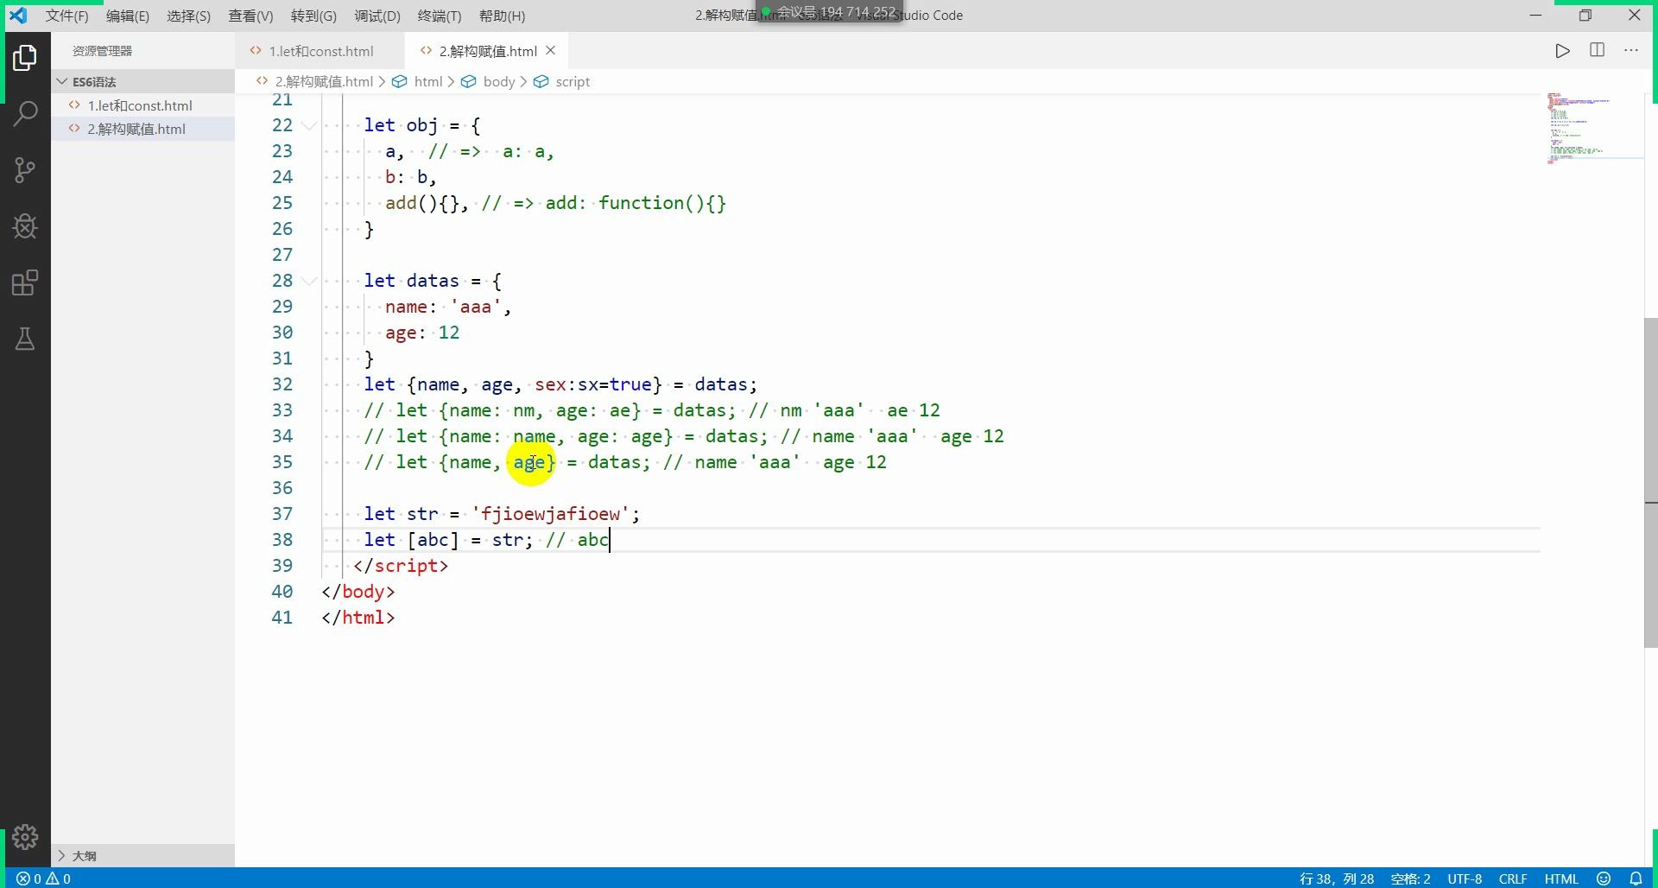
Task: Open the Manage gear icon
Action: pyautogui.click(x=25, y=836)
